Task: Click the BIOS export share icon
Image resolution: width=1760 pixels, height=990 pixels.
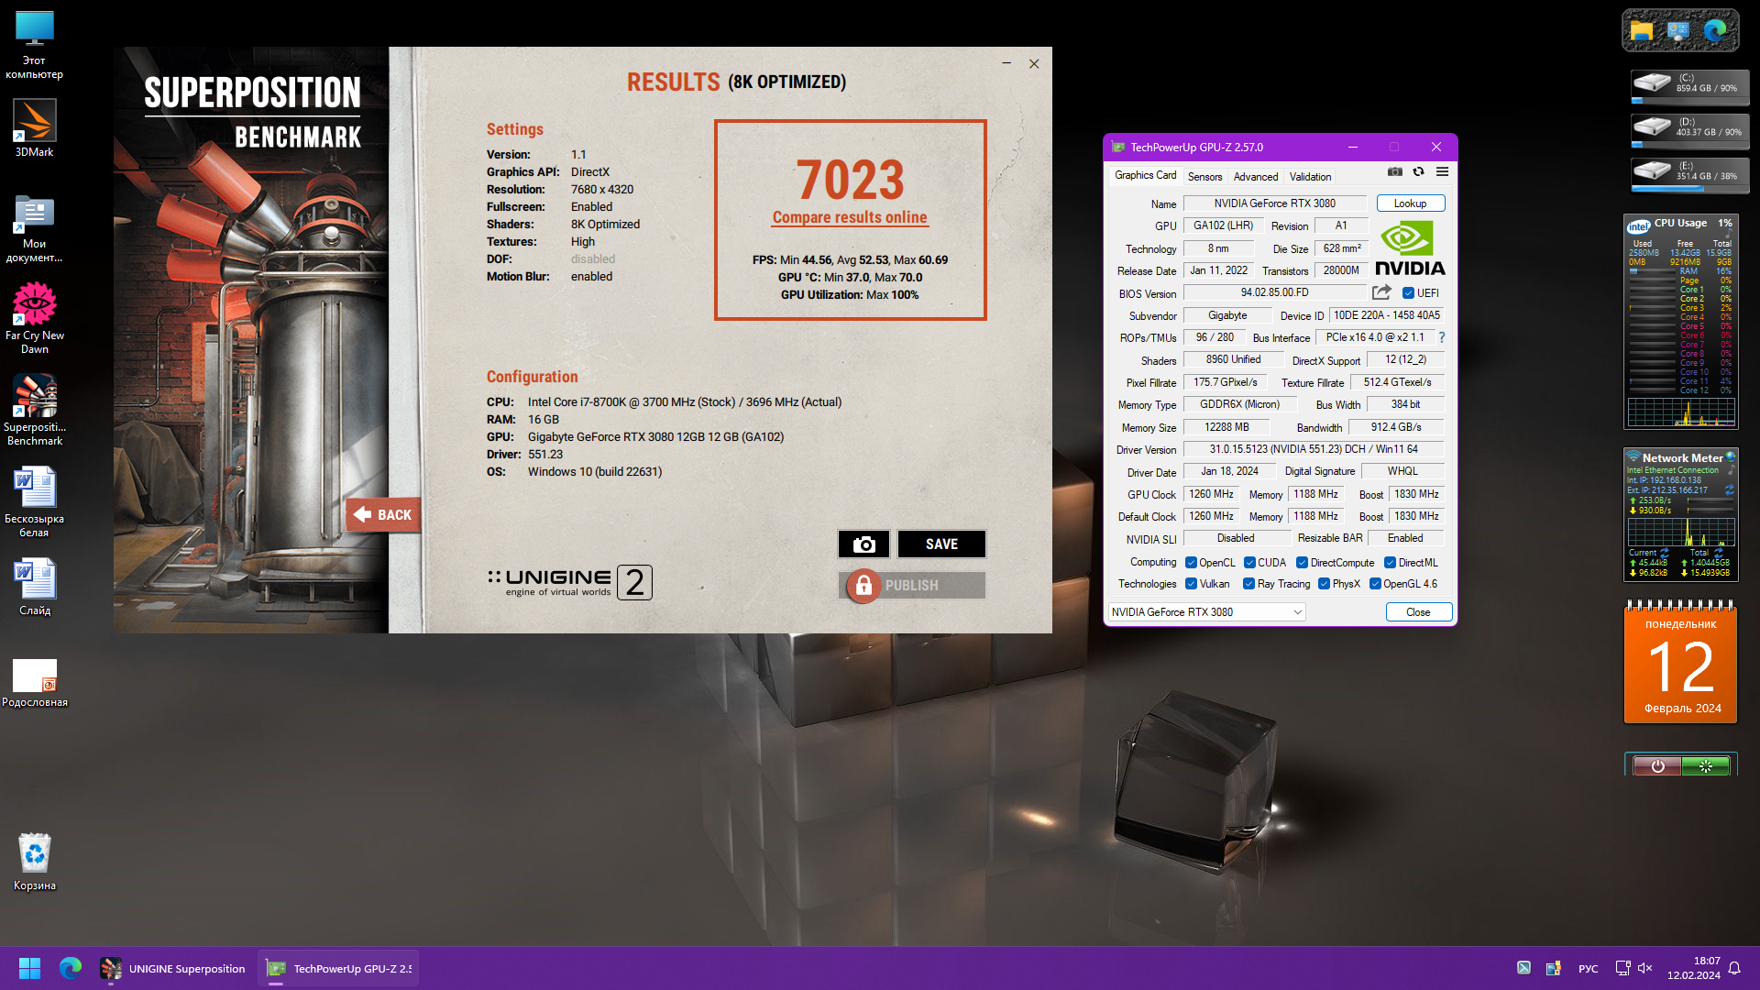Action: (1381, 292)
